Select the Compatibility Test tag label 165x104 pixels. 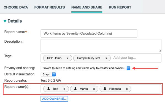(x=89, y=58)
